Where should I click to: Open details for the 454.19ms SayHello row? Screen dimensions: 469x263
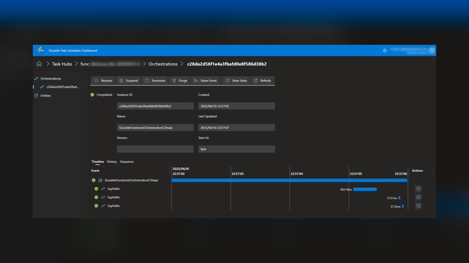(x=418, y=189)
